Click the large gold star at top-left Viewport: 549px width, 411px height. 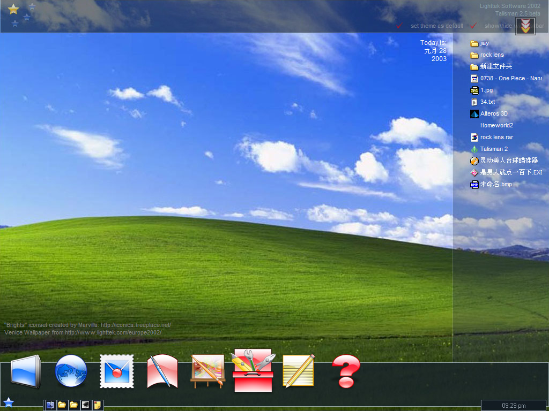[13, 9]
